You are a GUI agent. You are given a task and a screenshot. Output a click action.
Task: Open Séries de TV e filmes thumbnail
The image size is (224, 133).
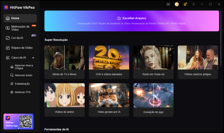tap(64, 58)
